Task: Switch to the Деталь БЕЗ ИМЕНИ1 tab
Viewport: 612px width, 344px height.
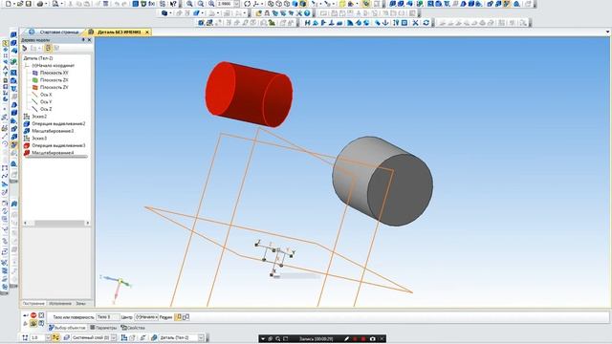Action: tap(119, 32)
